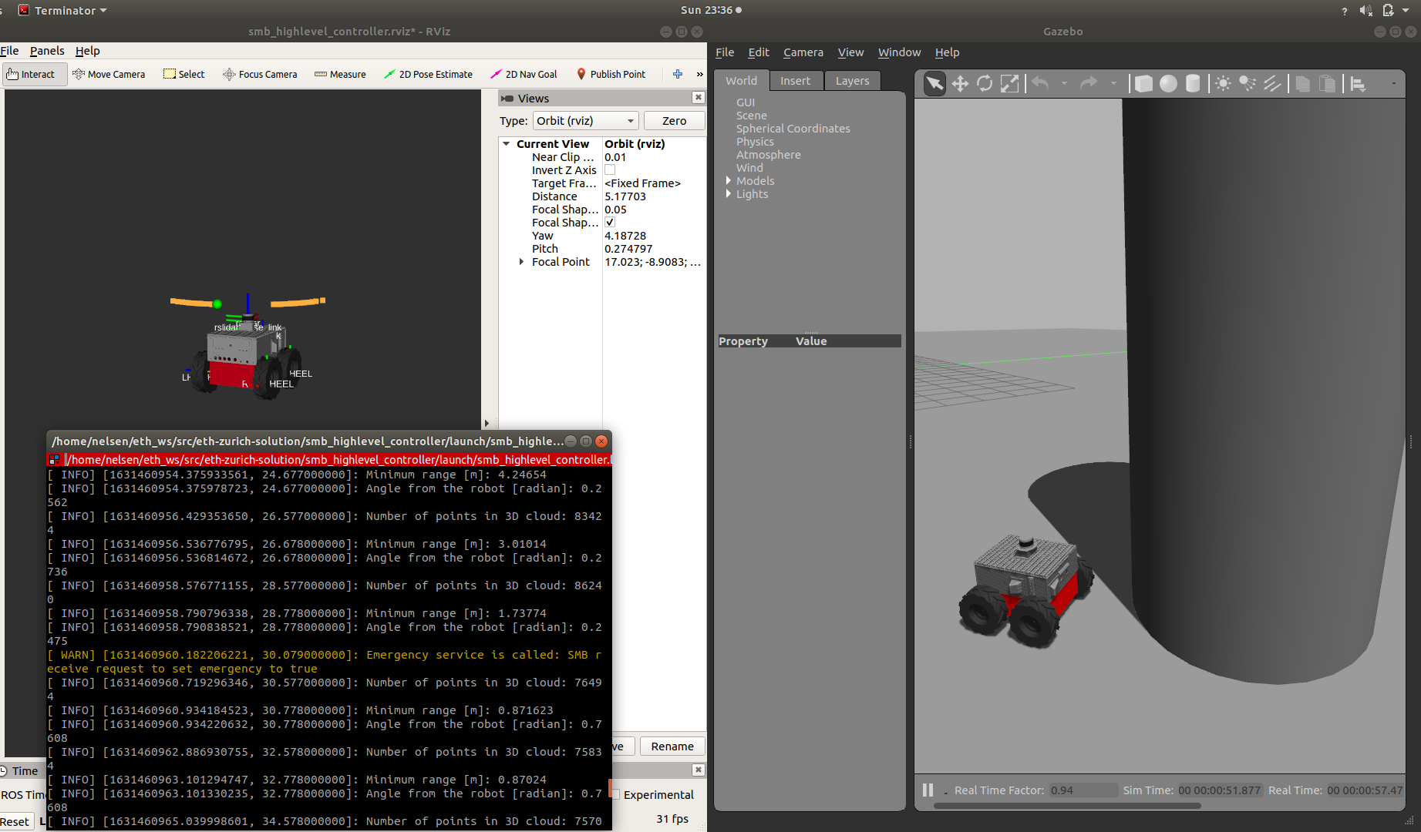Add a spot light in Gazebo

[x=1248, y=83]
